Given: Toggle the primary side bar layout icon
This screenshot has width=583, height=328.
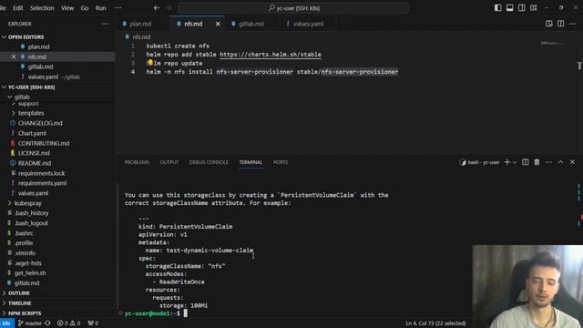Looking at the screenshot, I should [498, 8].
